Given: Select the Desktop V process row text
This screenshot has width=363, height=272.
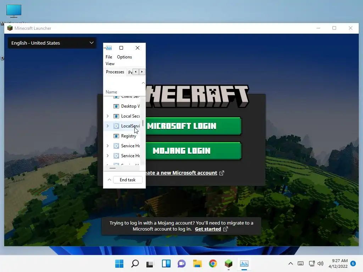Looking at the screenshot, I should (130, 106).
